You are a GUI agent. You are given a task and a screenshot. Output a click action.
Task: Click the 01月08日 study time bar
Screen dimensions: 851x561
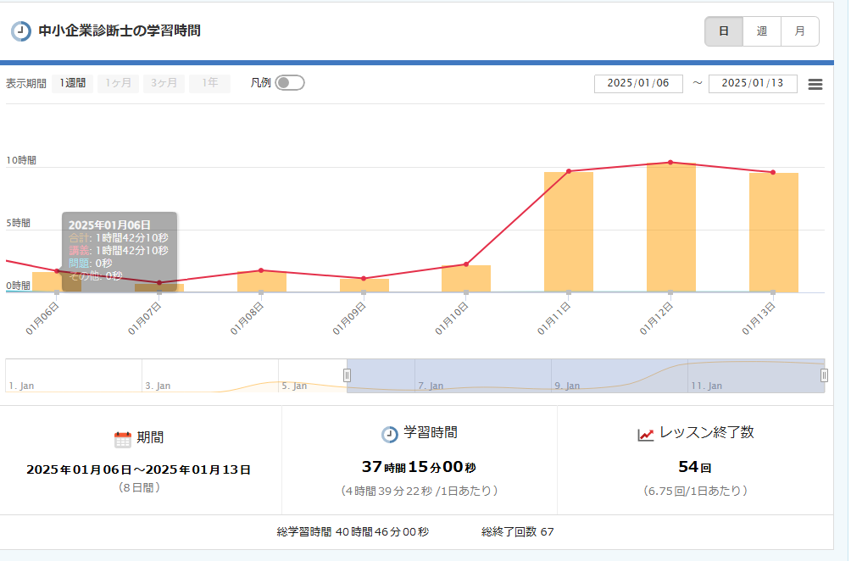pos(262,282)
